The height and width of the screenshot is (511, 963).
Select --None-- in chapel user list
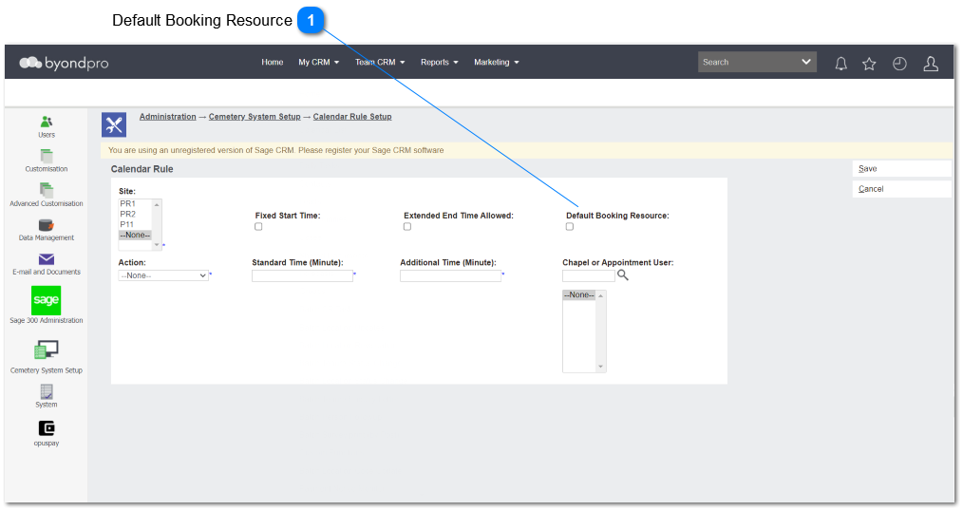coord(579,295)
